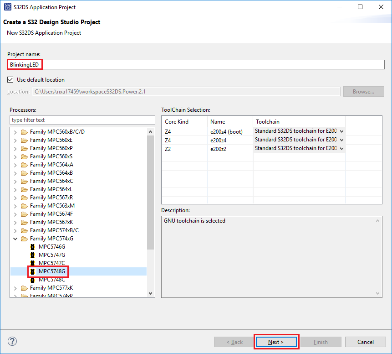Click the chip icon beside MPC5747G
Screen dimensions: 392x354
(32, 255)
